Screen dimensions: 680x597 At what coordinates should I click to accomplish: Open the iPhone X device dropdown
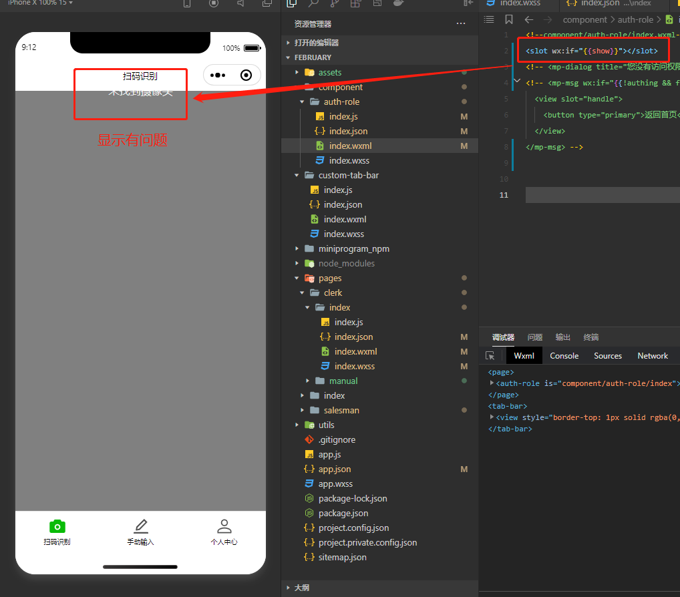coord(40,3)
